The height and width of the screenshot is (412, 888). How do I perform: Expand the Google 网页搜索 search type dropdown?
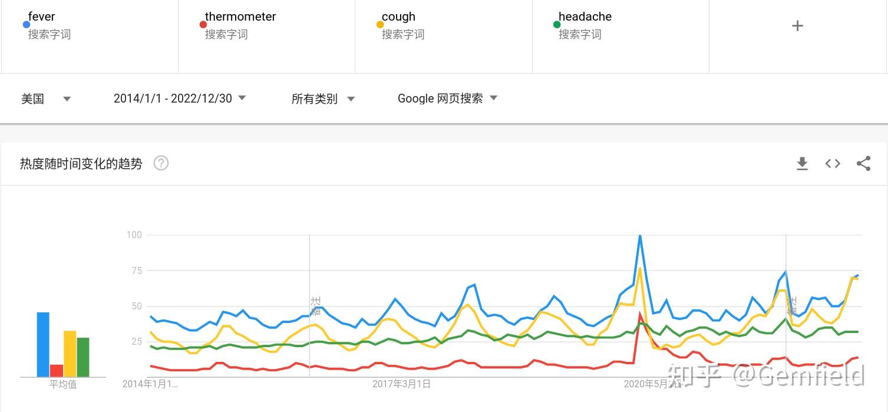tap(448, 98)
